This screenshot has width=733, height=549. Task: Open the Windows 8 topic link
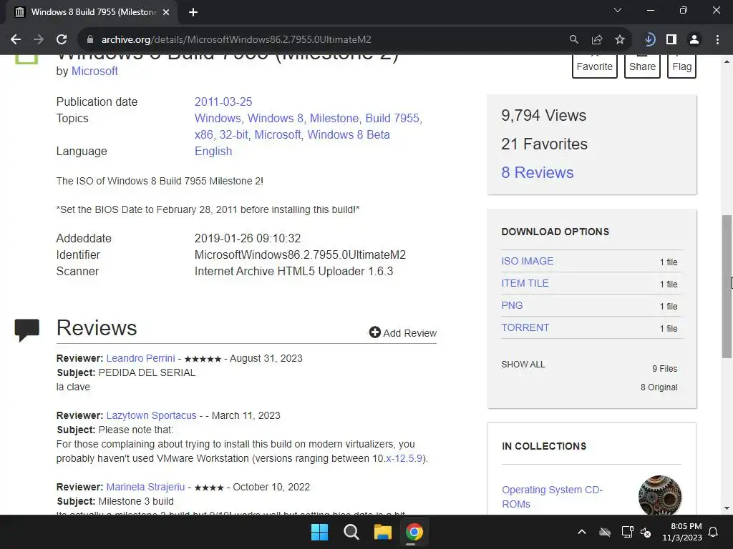click(x=276, y=118)
